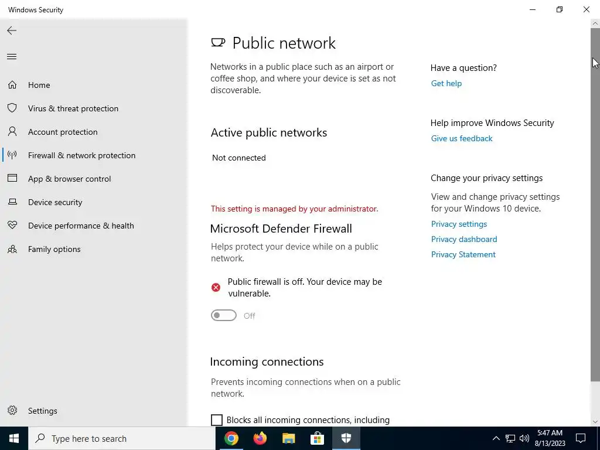Click the Device performance heart icon
600x450 pixels.
pyautogui.click(x=12, y=226)
